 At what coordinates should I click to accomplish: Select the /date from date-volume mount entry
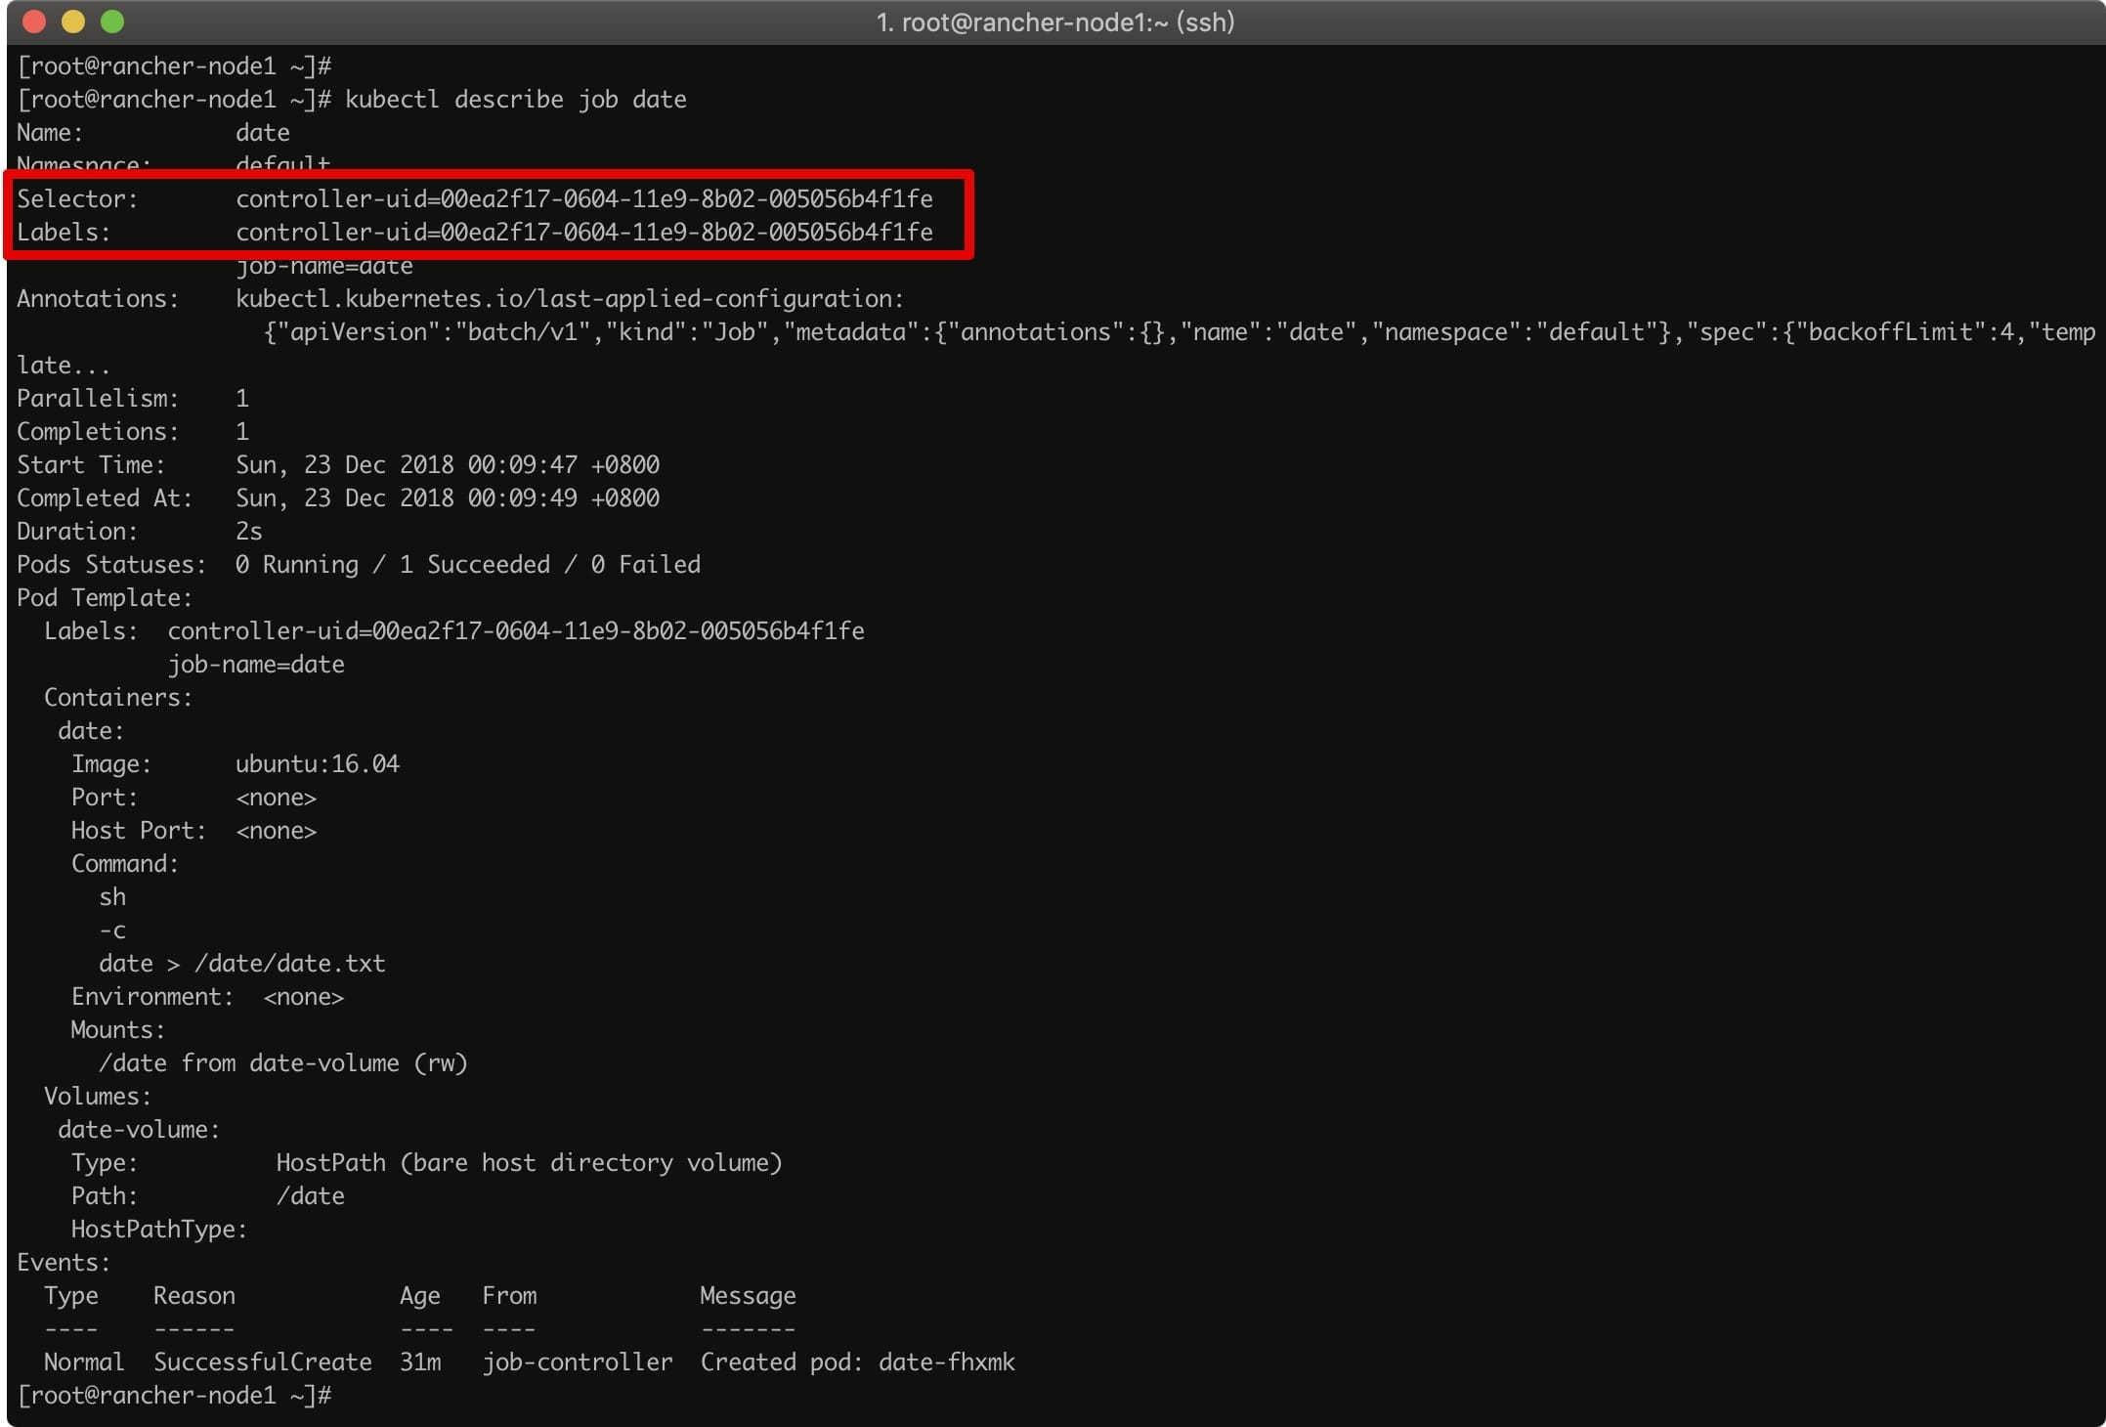tap(283, 1062)
